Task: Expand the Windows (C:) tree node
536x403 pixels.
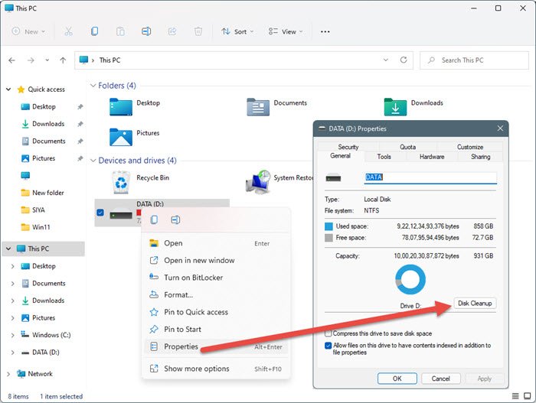Action: pyautogui.click(x=12, y=335)
